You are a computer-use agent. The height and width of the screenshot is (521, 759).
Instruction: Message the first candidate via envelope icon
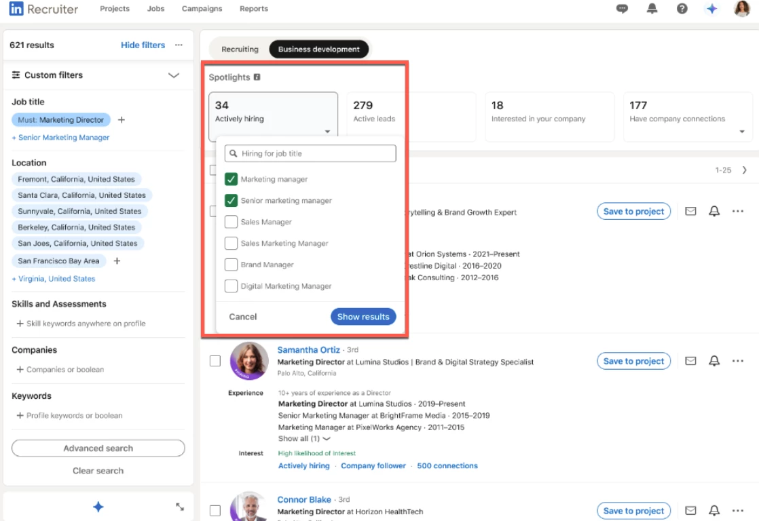(x=690, y=212)
